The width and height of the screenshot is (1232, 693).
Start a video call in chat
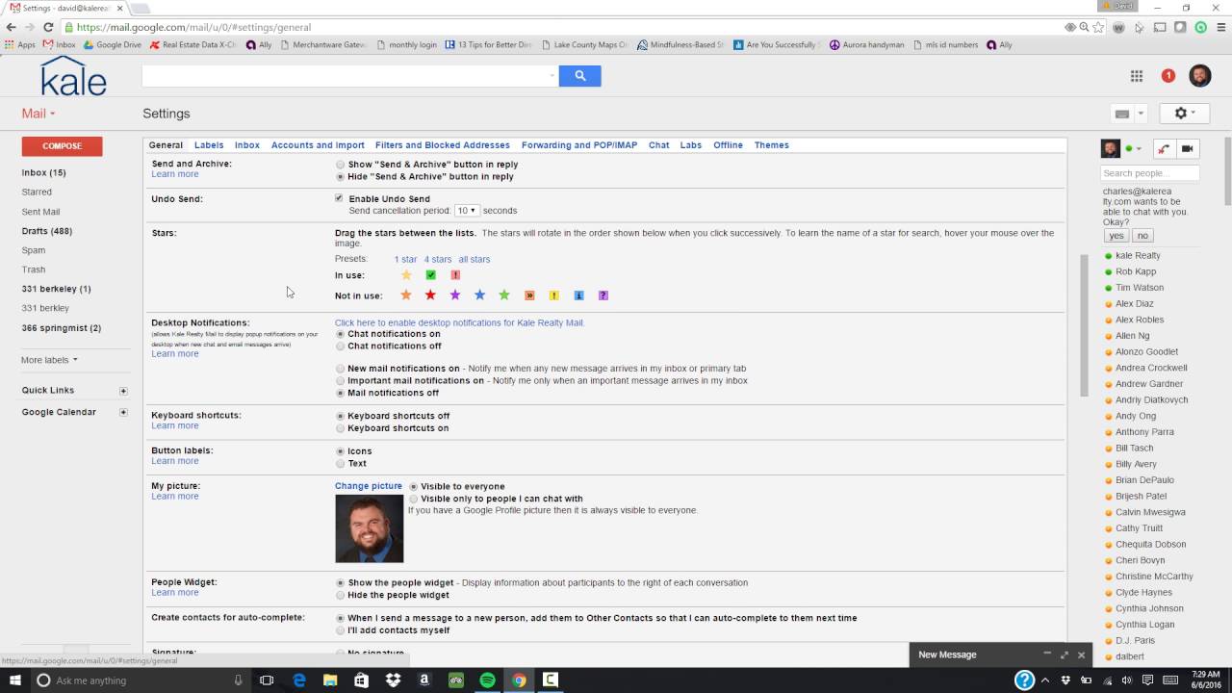point(1187,148)
